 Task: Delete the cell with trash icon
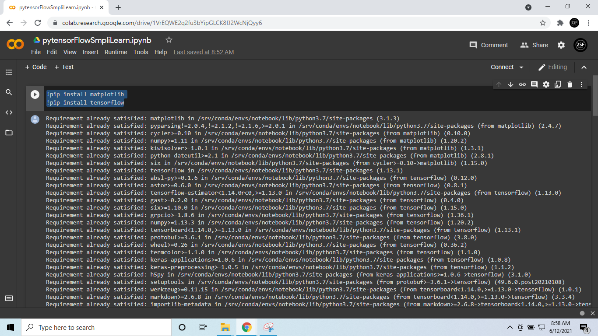point(570,84)
